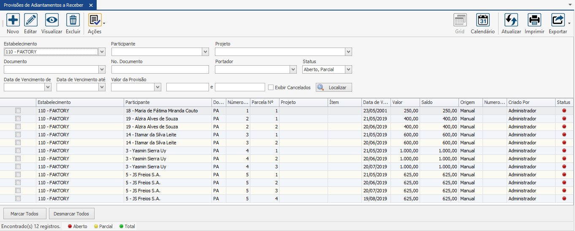Select the Provisões de Adiantamentos a Receber tab

click(x=43, y=5)
